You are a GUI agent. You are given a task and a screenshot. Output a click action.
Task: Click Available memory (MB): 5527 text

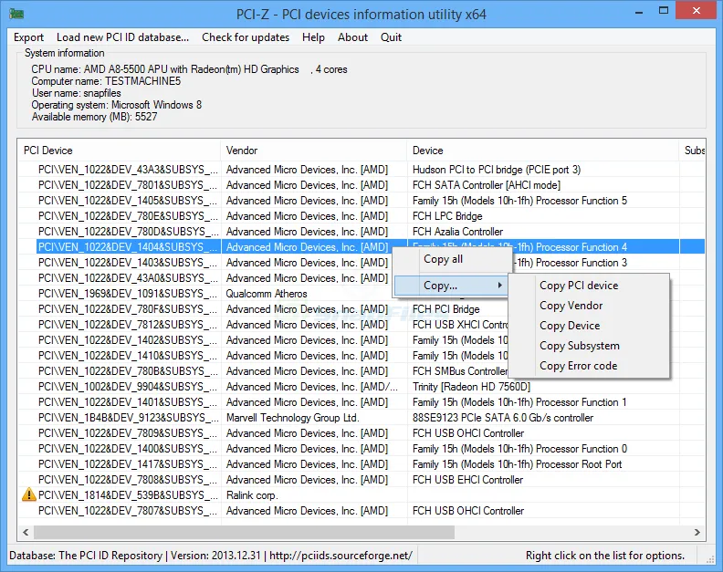click(x=94, y=117)
